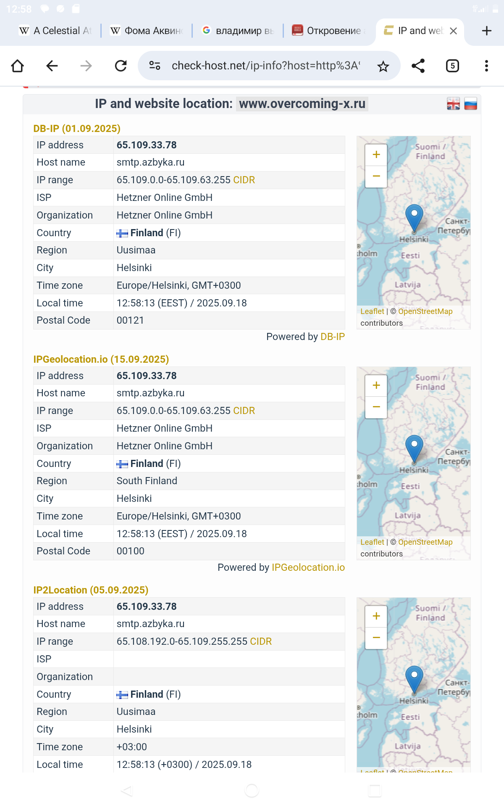The image size is (504, 807).
Task: Switch to the владимир Google tab
Action: (x=238, y=31)
